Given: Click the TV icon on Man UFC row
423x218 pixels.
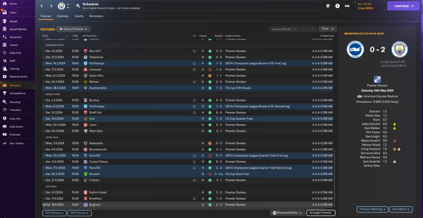Looking at the screenshot, I should point(194,51).
